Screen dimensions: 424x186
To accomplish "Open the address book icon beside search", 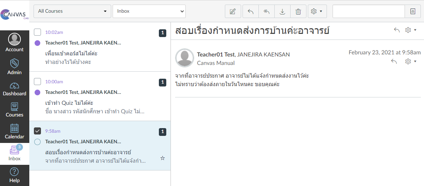I will click(x=413, y=11).
